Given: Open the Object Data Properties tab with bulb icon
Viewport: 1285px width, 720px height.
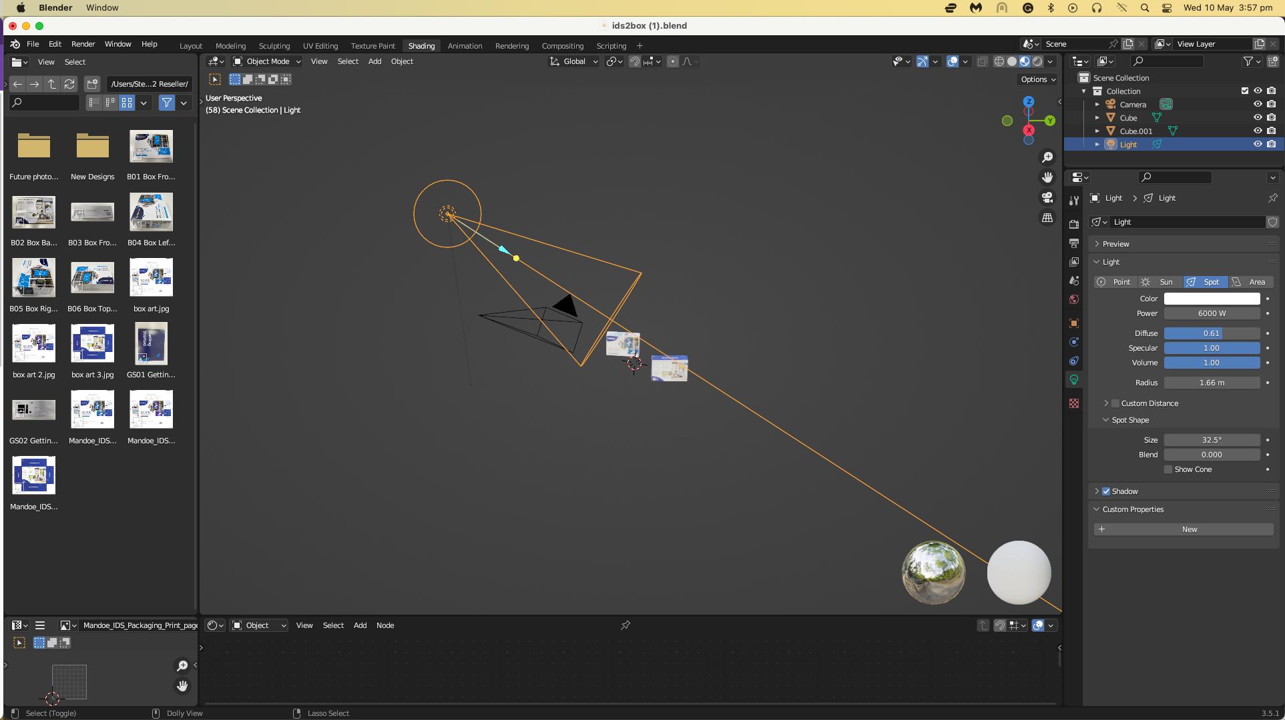Looking at the screenshot, I should 1075,379.
